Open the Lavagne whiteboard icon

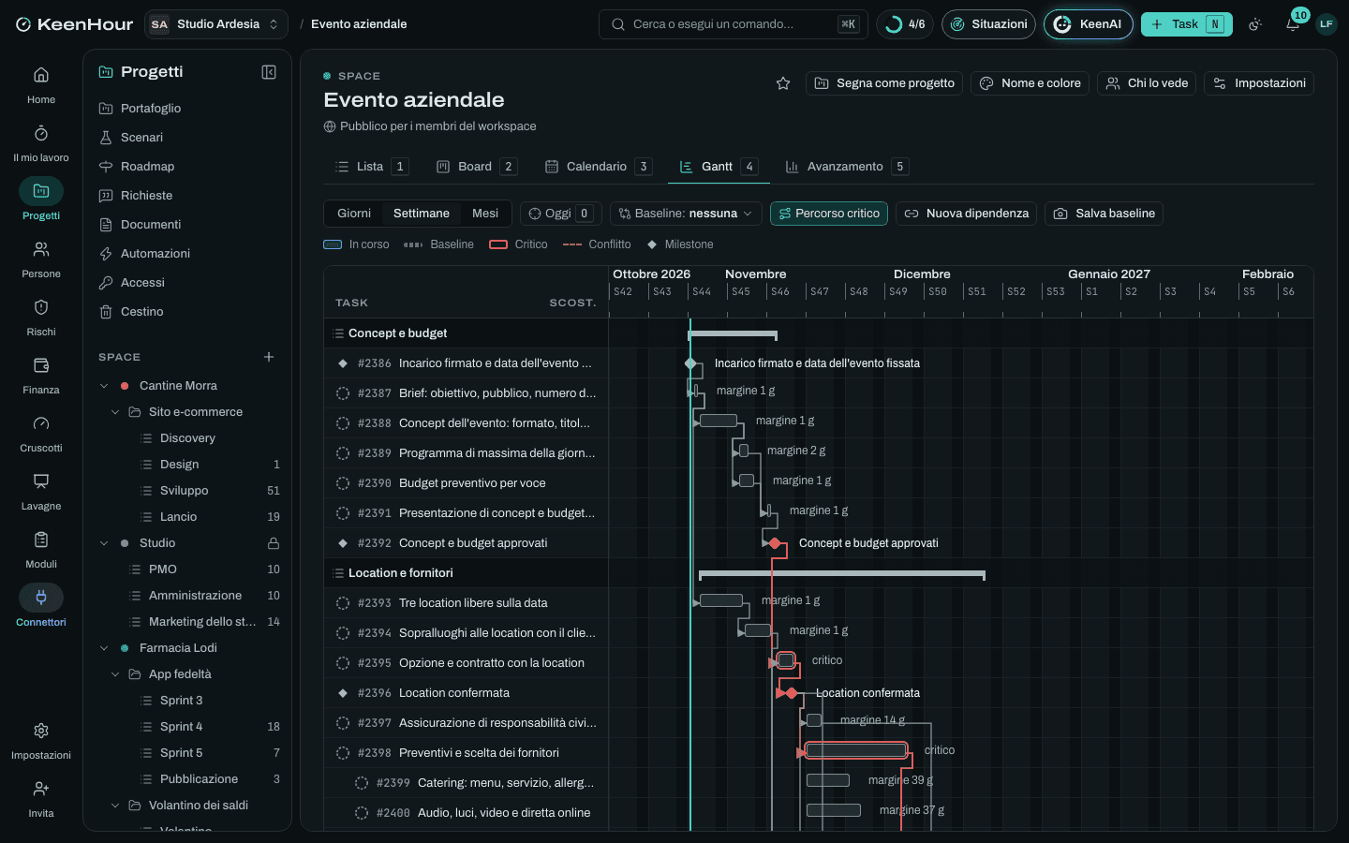click(41, 481)
